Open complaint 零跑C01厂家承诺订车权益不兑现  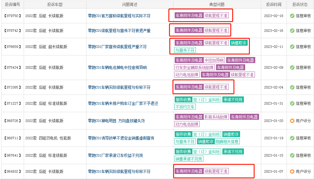(x=115, y=155)
